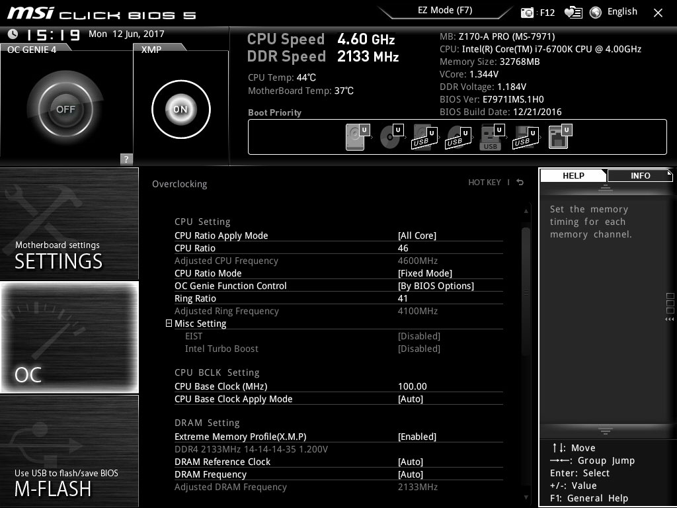Toggle the OC Genie 4 OFF knob
Image resolution: width=677 pixels, height=508 pixels.
[x=65, y=109]
